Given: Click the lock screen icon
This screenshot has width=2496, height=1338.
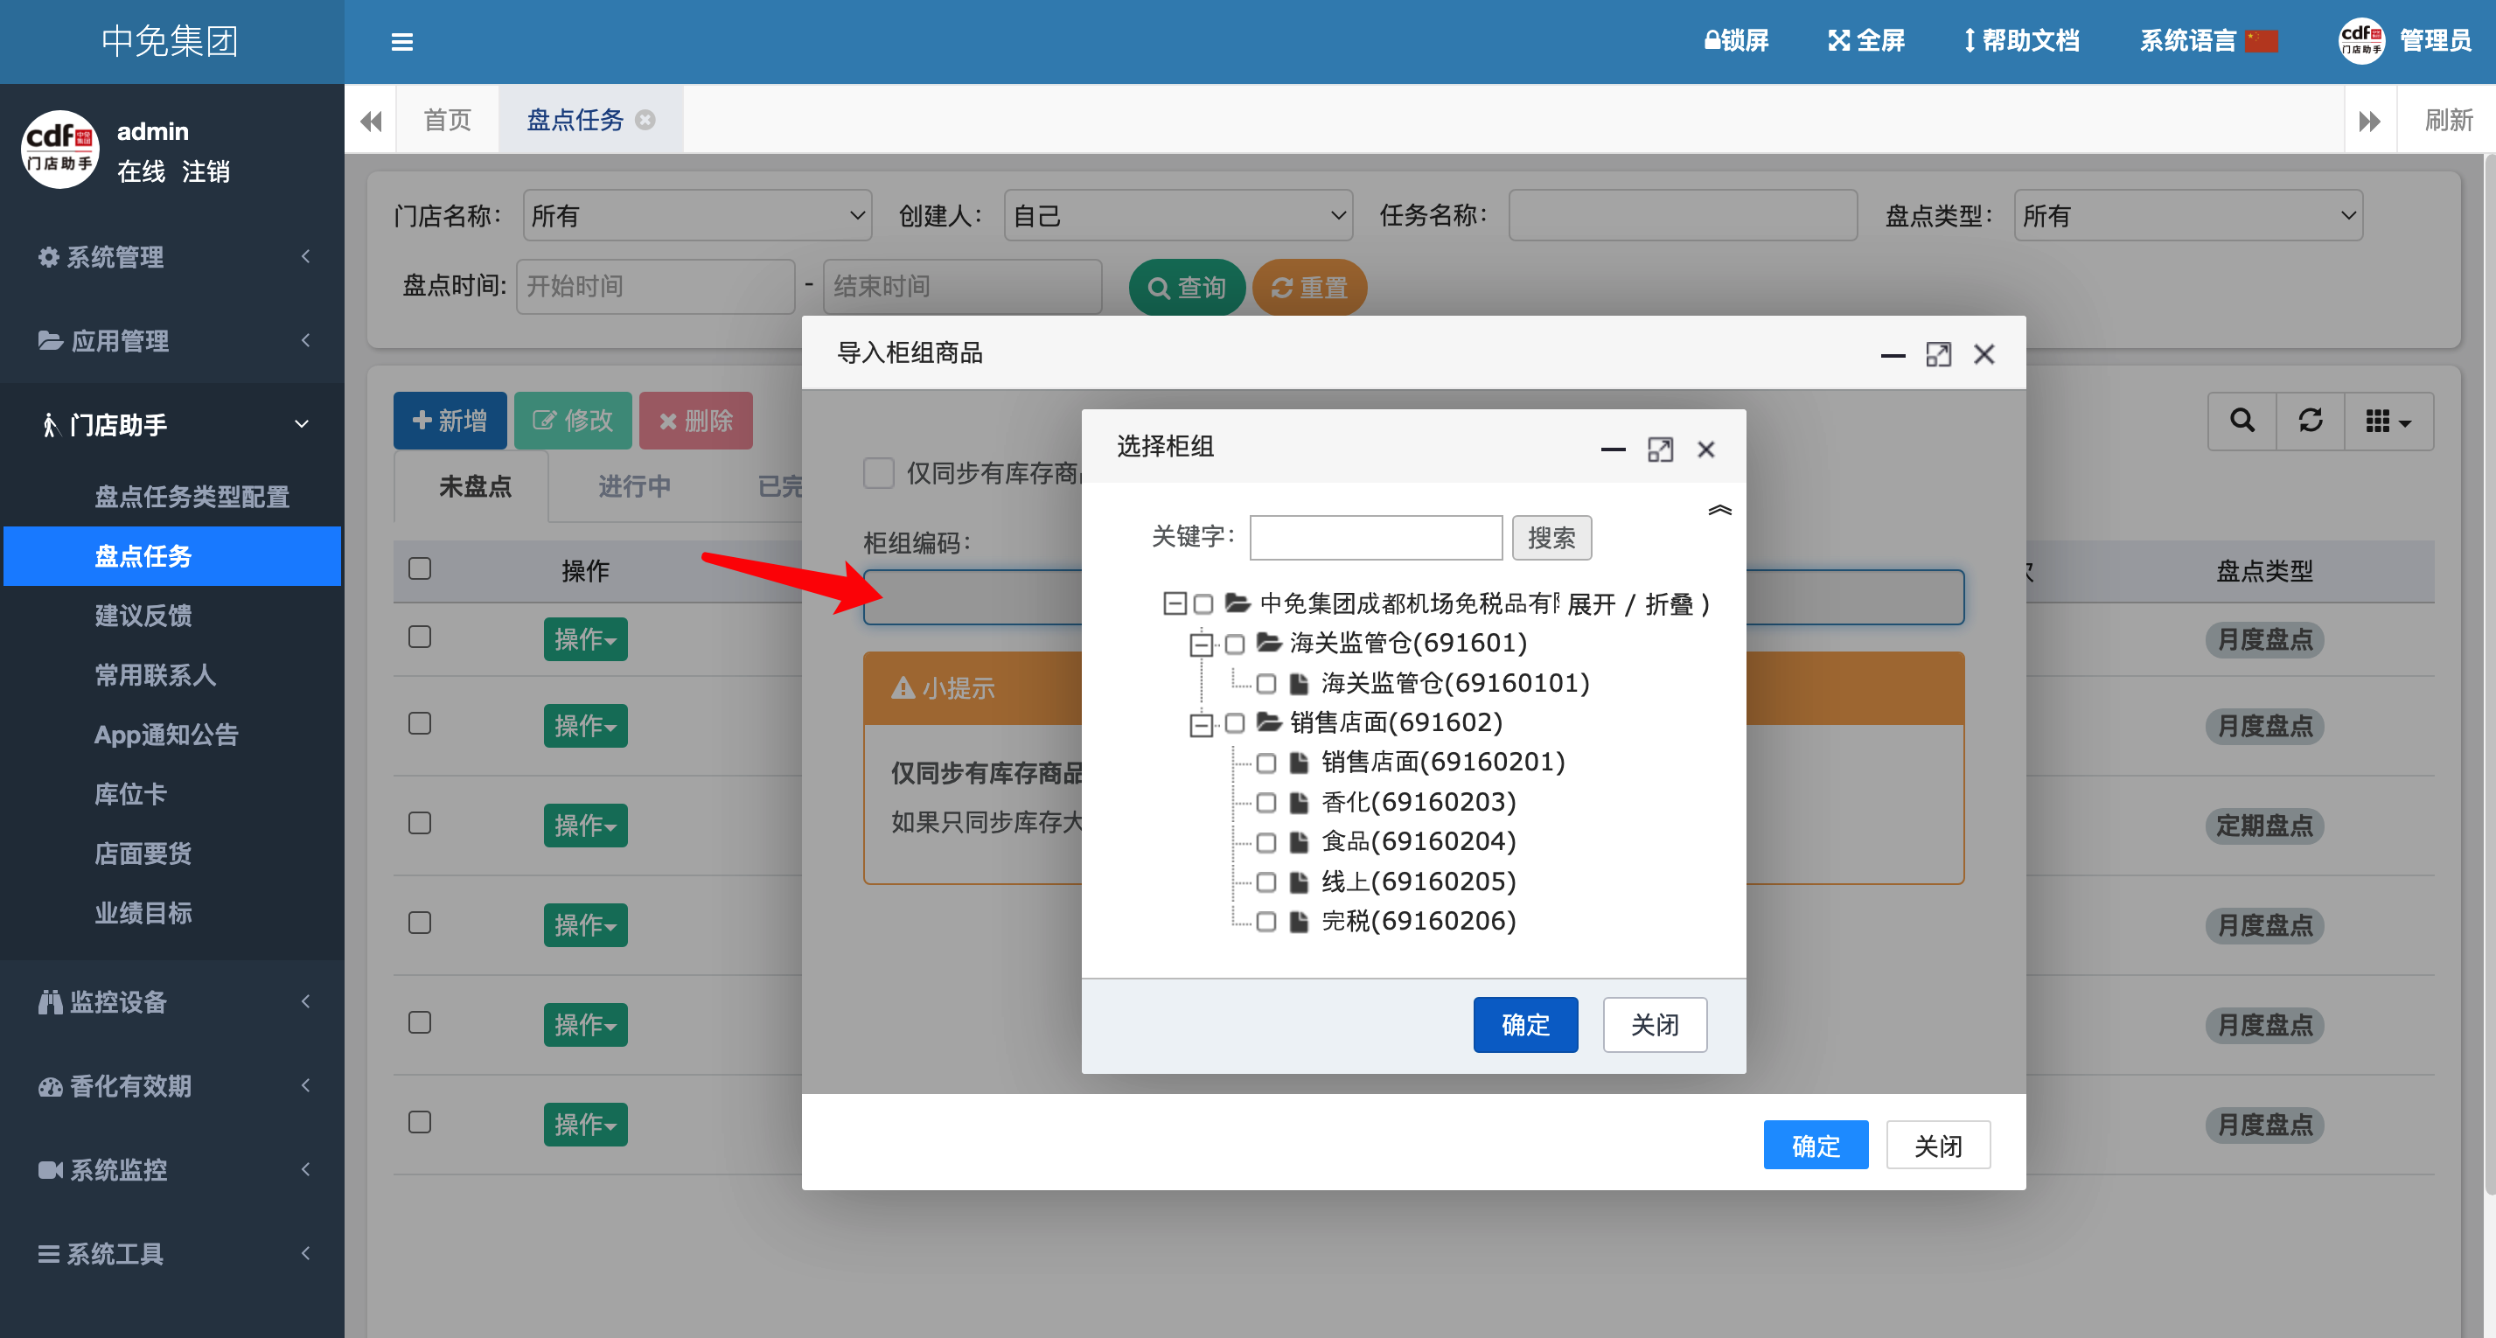Looking at the screenshot, I should [1712, 41].
